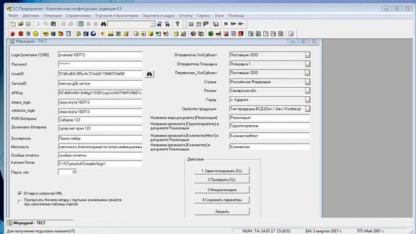Click the question mark Help icon
416x234 pixels.
(177, 24)
